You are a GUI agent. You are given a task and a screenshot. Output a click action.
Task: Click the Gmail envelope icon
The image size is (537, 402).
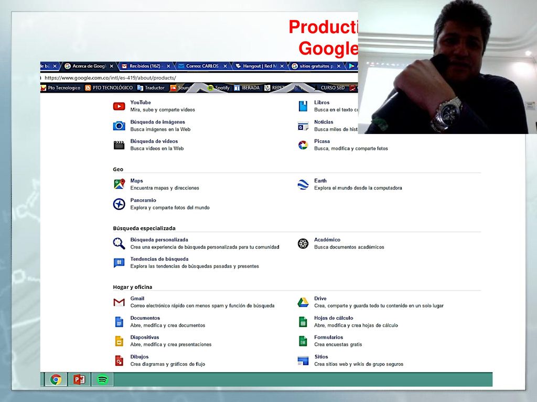pos(119,302)
